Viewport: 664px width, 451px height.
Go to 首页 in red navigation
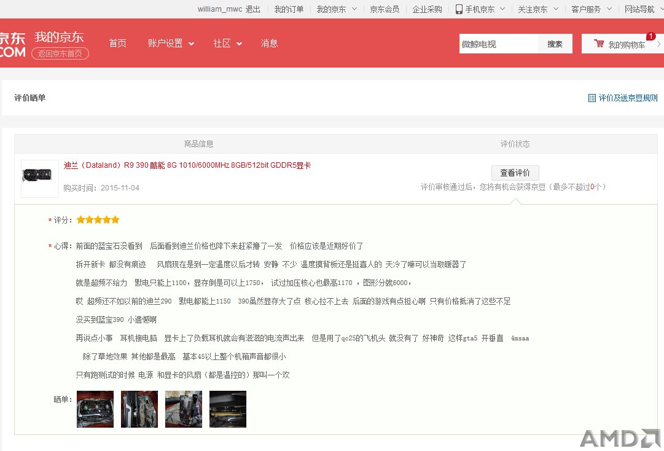[118, 43]
